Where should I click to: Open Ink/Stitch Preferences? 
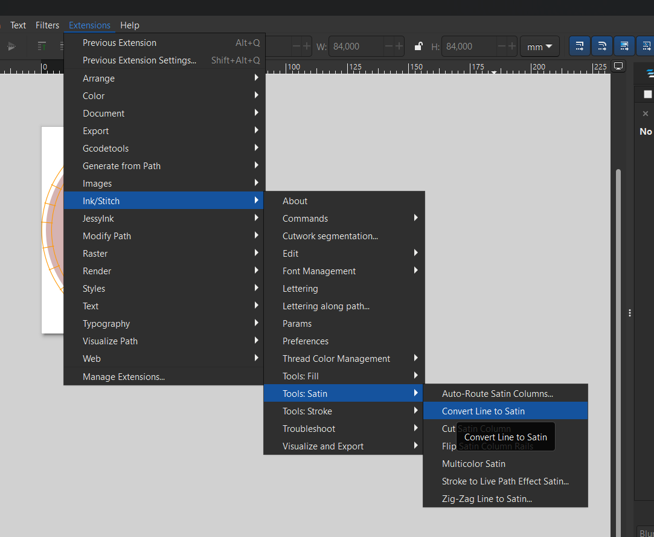pyautogui.click(x=344, y=341)
